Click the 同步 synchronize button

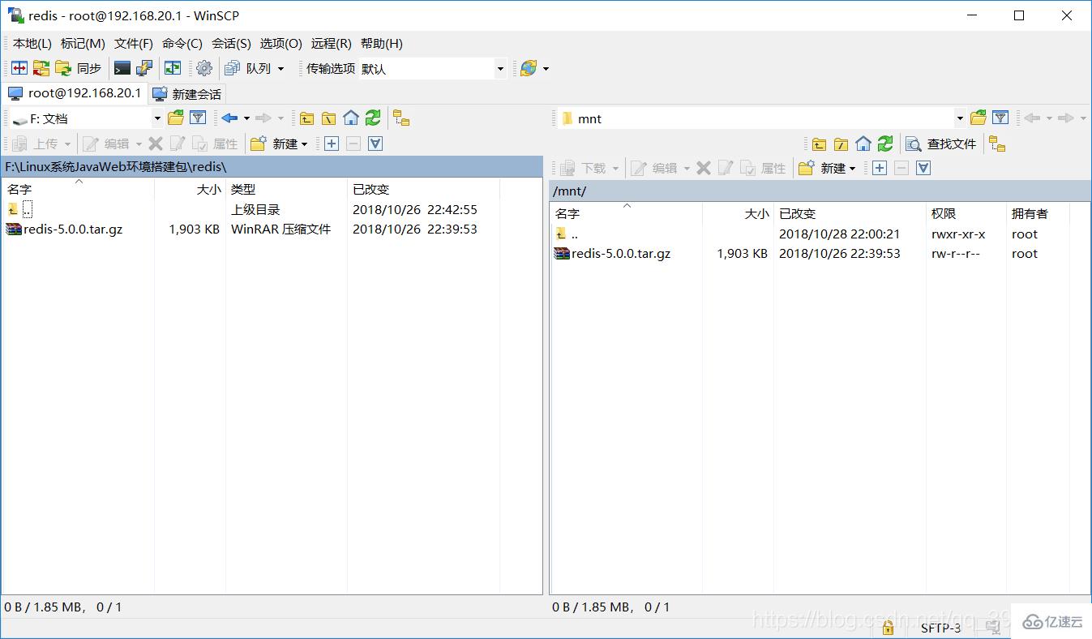[79, 68]
